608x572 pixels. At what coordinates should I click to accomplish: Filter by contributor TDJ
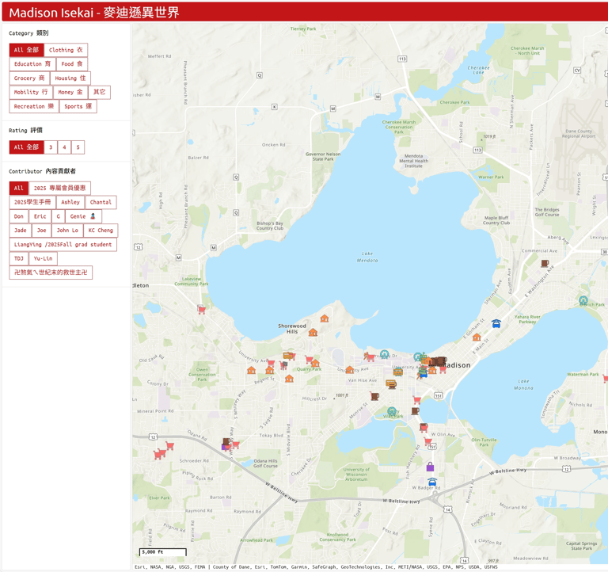pos(19,258)
